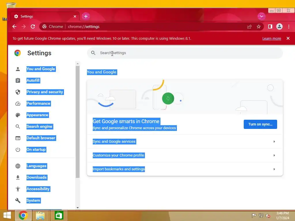Click the sidebar scroll up arrow
The width and height of the screenshot is (295, 221).
[x=77, y=64]
